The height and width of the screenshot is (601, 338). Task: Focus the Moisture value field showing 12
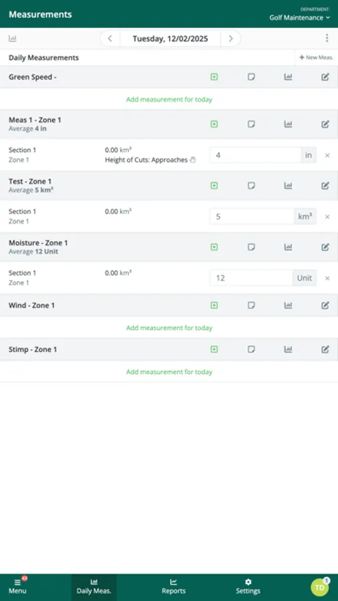pyautogui.click(x=251, y=278)
